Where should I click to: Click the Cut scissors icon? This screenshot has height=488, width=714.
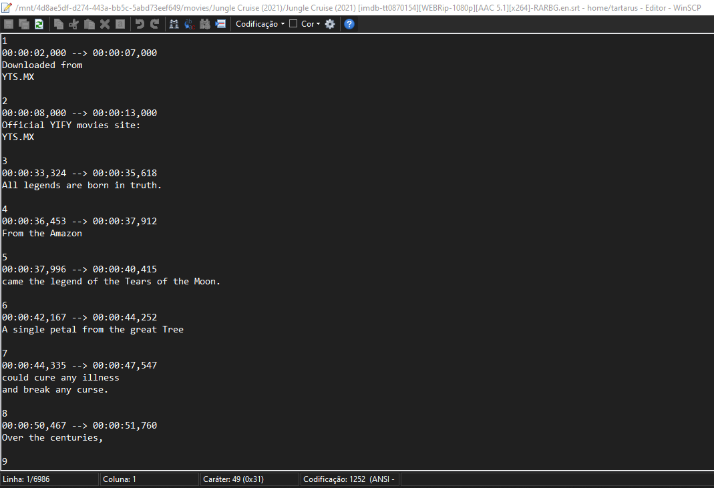tap(73, 24)
